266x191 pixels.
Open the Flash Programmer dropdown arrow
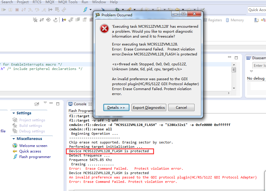pos(91,10)
